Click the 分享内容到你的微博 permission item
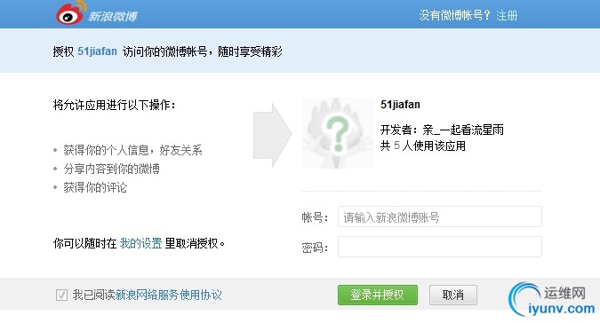The height and width of the screenshot is (323, 600). (111, 169)
